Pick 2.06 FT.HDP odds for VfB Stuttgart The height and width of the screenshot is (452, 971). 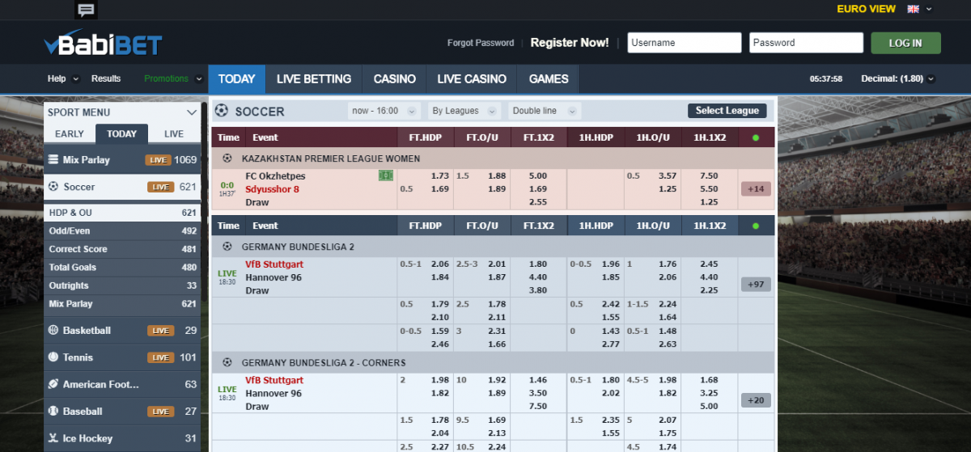coord(440,264)
